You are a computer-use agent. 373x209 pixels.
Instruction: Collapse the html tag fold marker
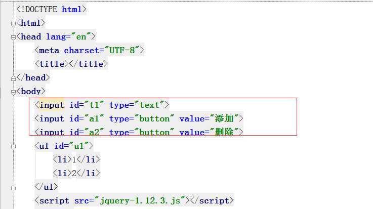click(x=13, y=24)
